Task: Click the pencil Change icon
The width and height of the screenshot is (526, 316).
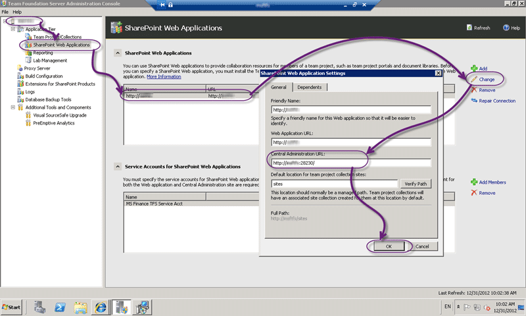Action: (474, 79)
